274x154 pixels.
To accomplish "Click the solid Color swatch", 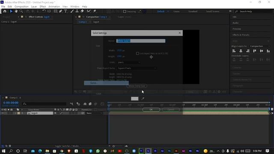I will tap(135, 99).
